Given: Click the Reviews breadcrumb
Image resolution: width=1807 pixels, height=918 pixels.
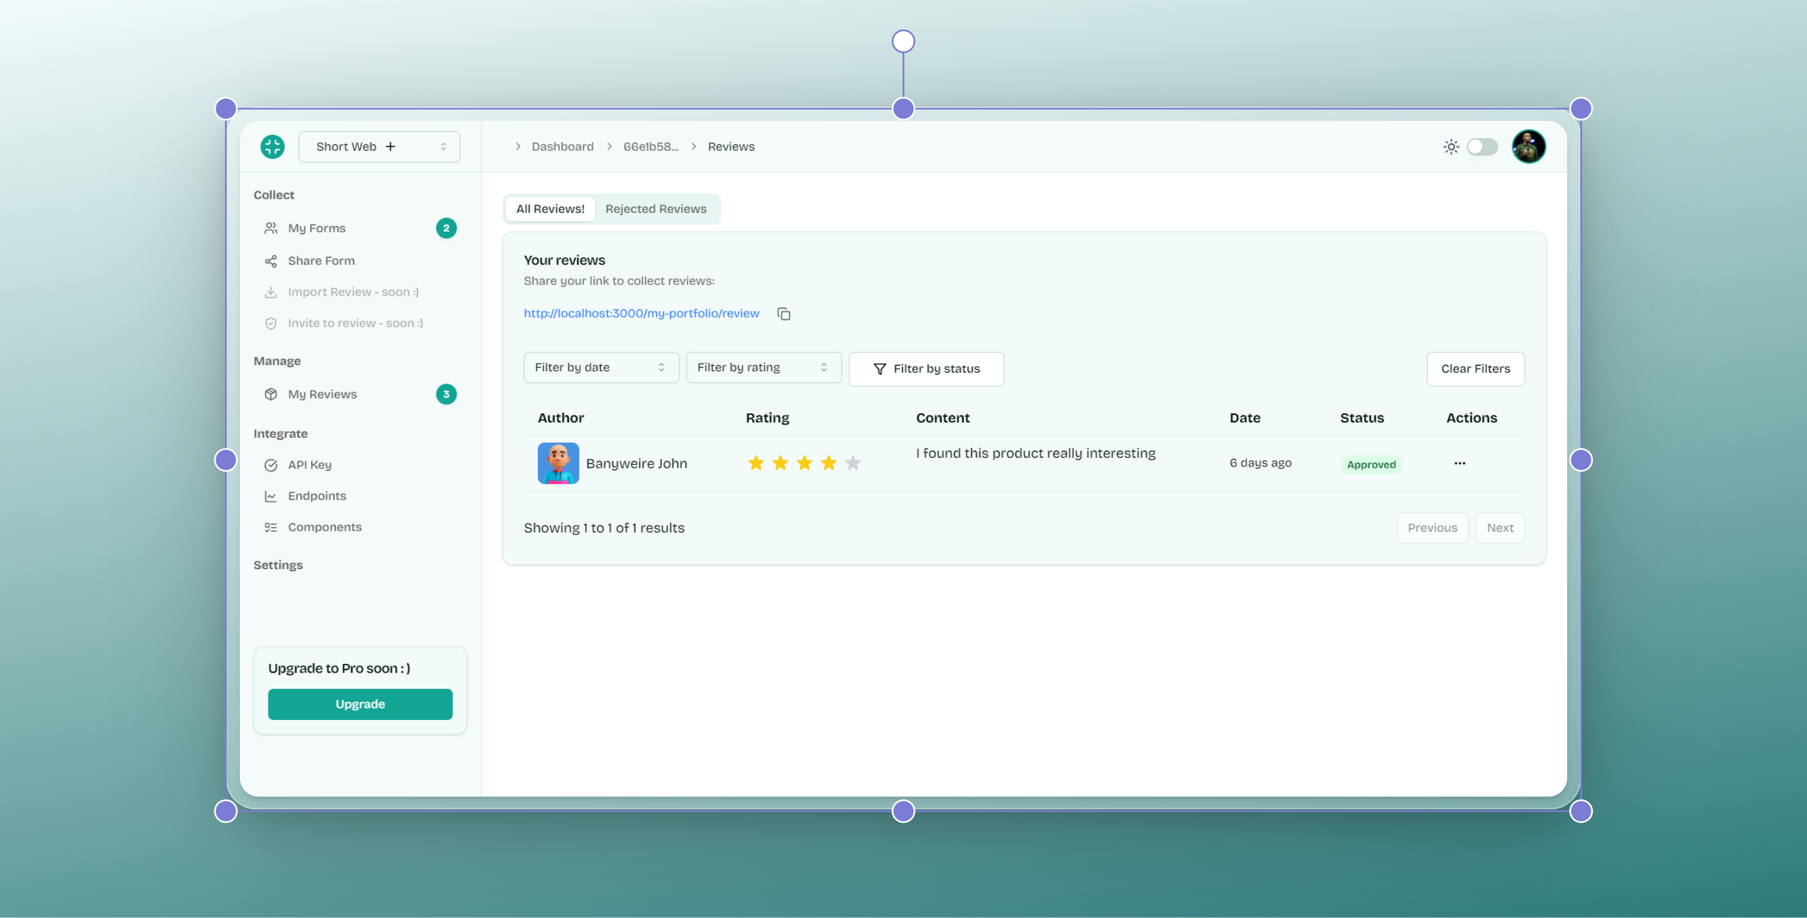Looking at the screenshot, I should click(731, 146).
